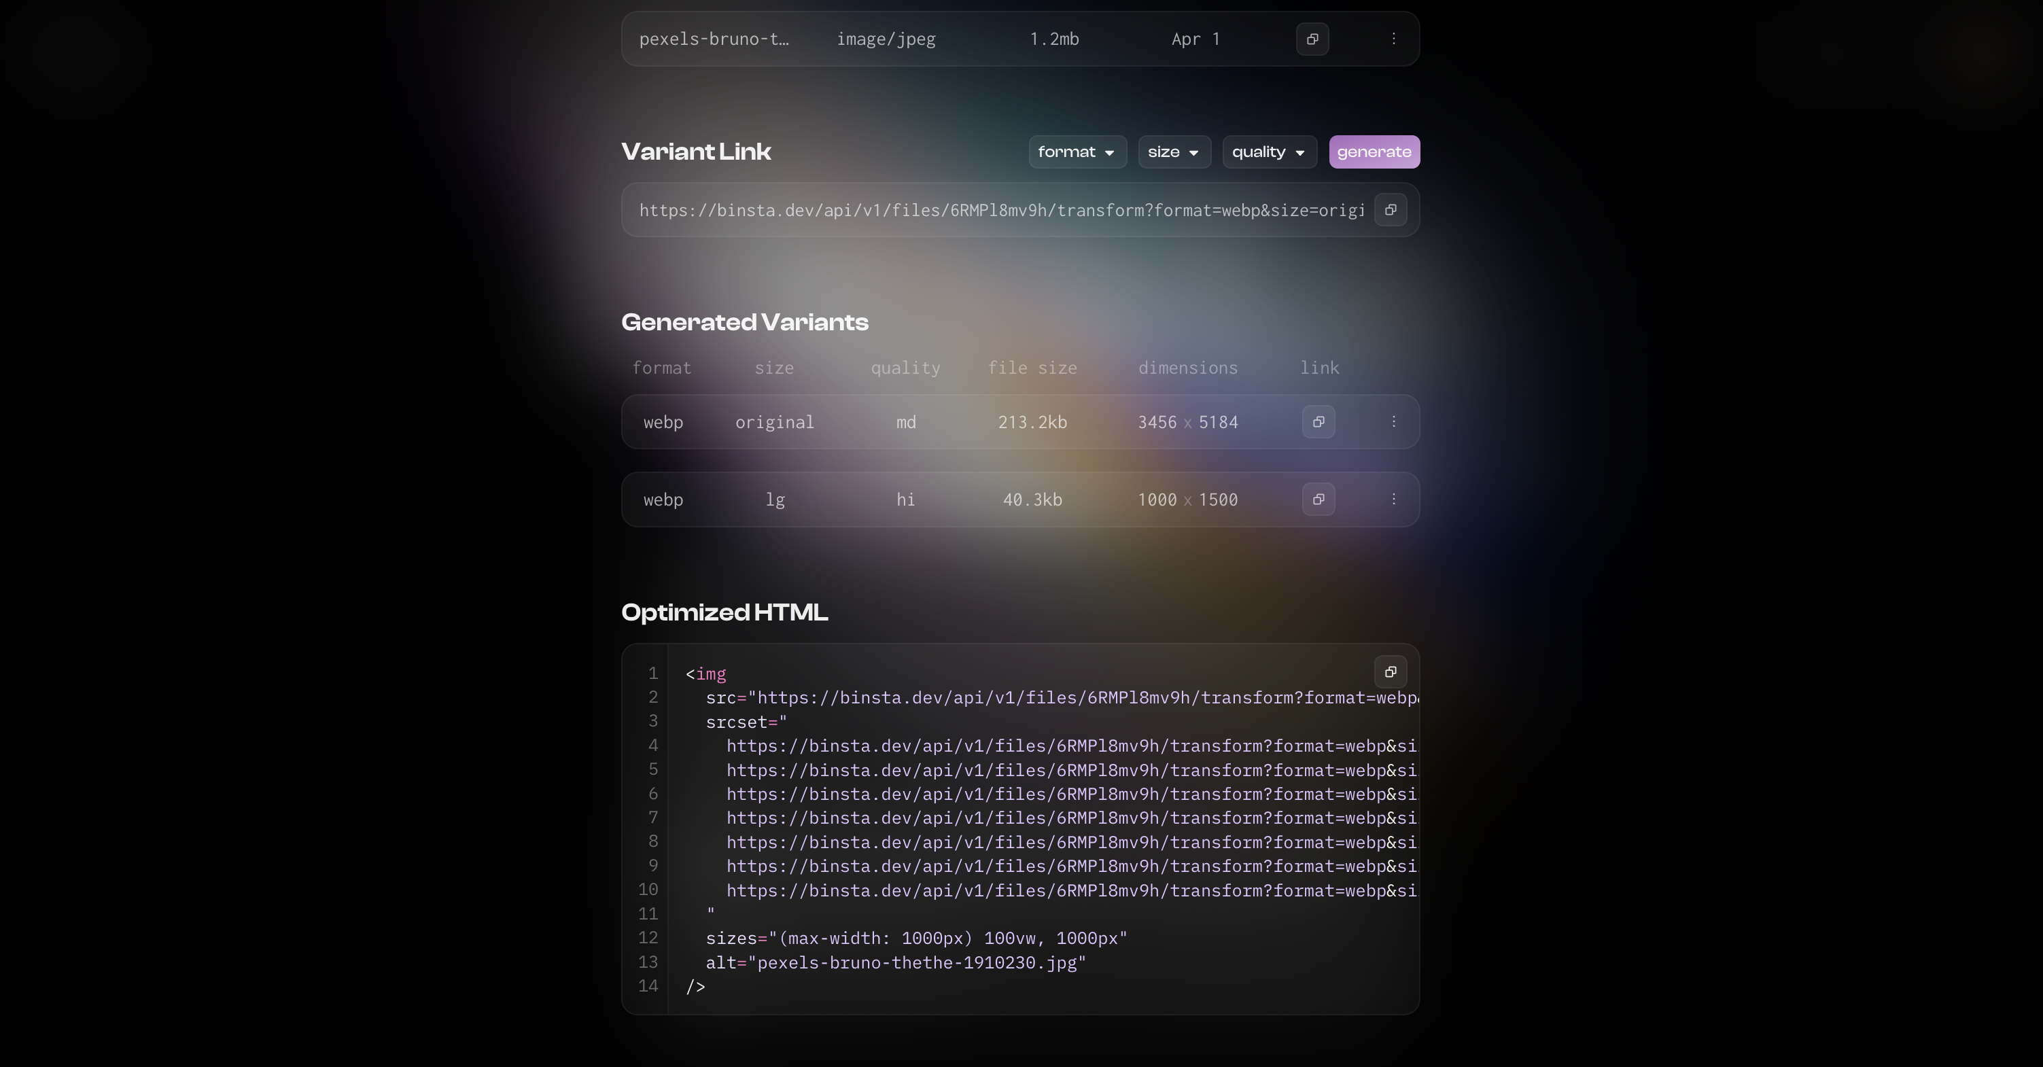This screenshot has width=2043, height=1067.
Task: Click the generate button
Action: (1374, 152)
